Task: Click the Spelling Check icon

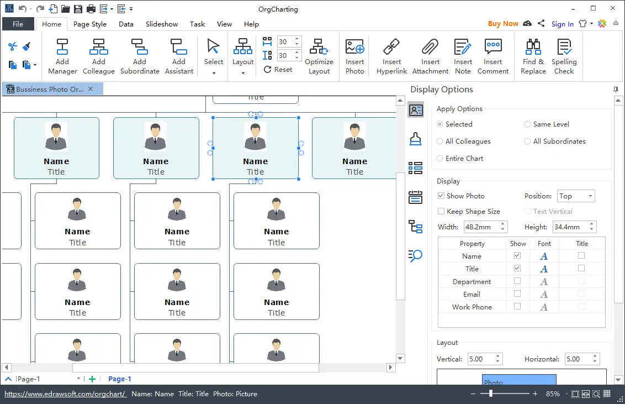Action: coord(564,55)
